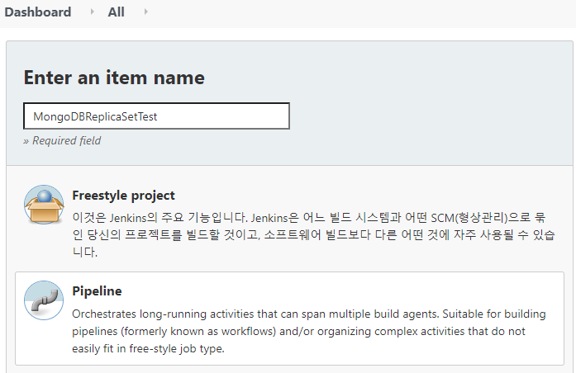
Task: Expand the chevron after All breadcrumb
Action: (x=145, y=12)
